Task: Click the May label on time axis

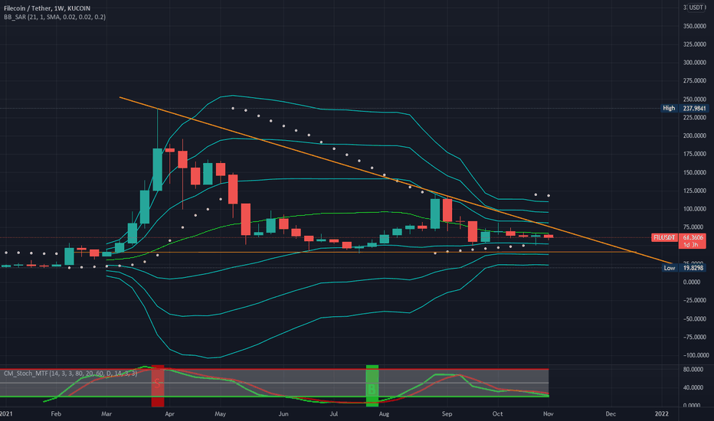Action: coord(221,413)
